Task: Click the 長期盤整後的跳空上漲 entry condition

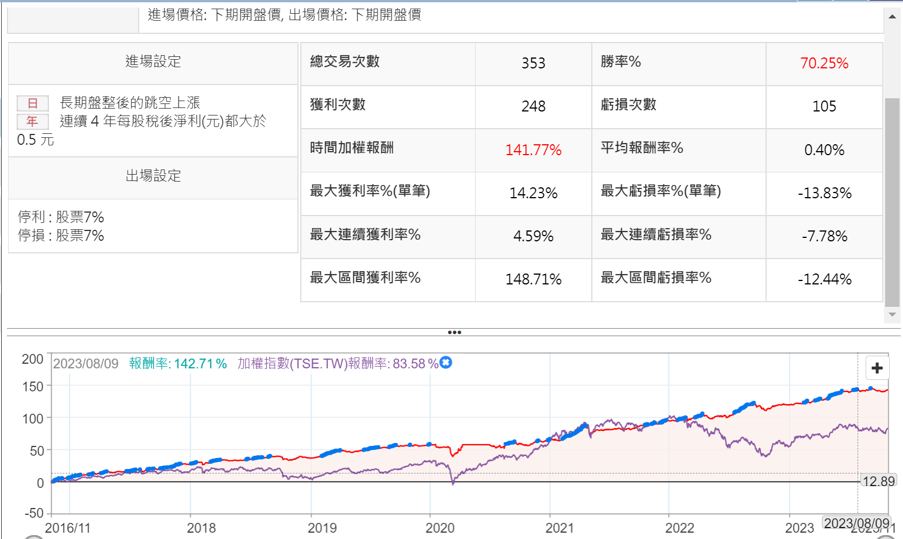Action: pos(130,103)
